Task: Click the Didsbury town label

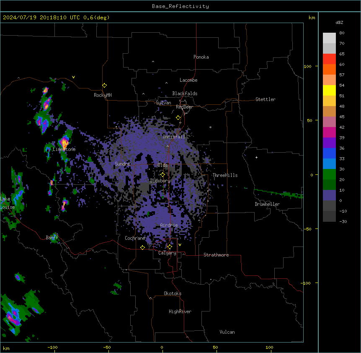Action: 160,181
